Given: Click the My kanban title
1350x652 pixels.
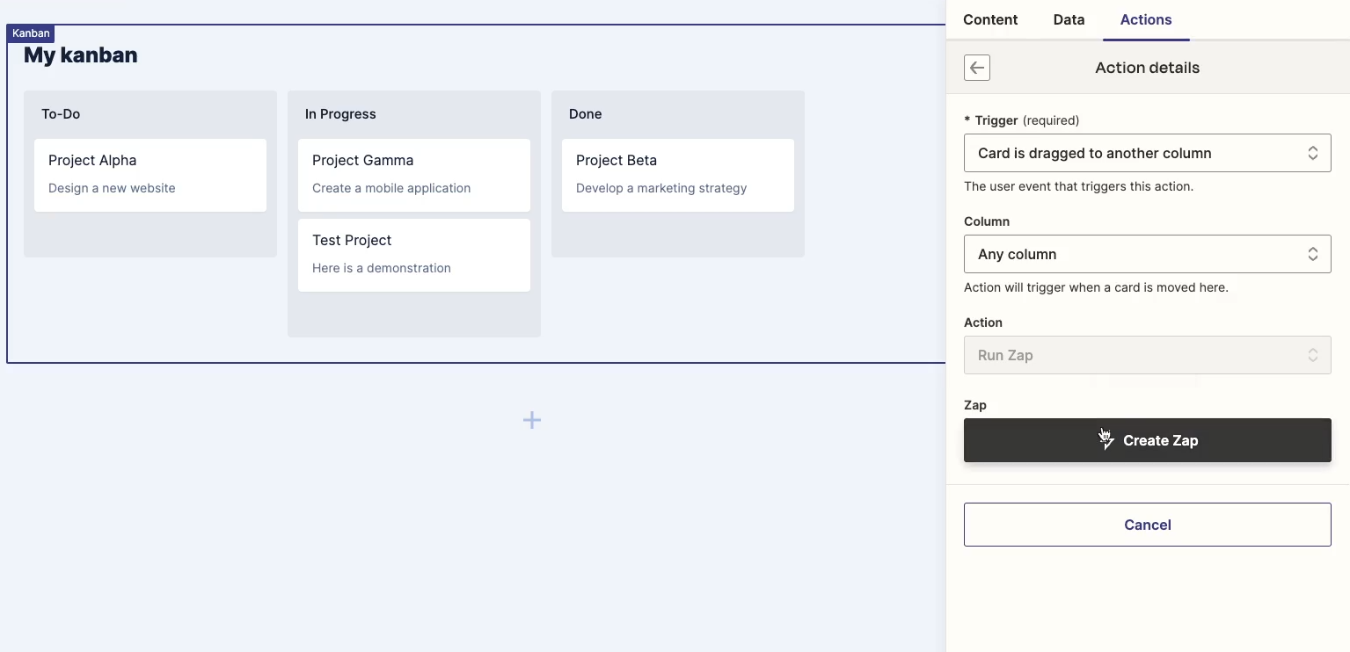Looking at the screenshot, I should [x=81, y=55].
